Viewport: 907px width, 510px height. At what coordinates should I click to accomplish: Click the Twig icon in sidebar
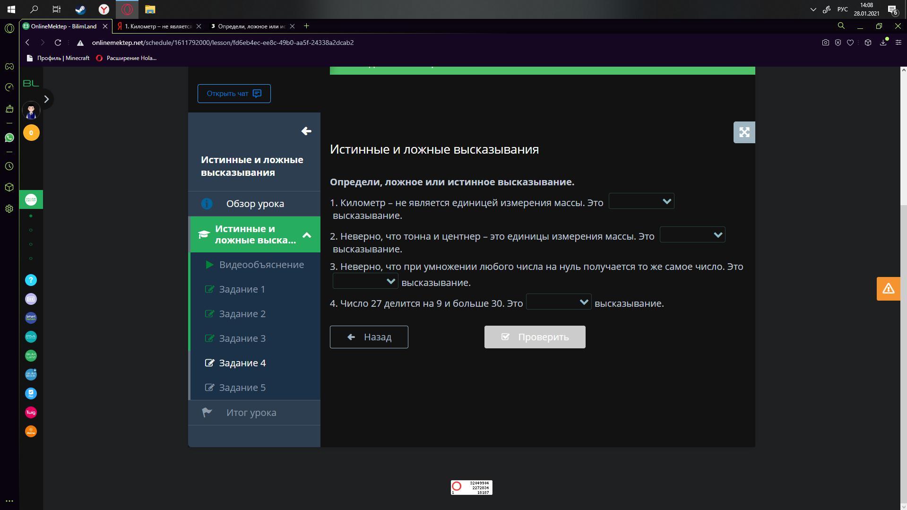click(x=31, y=413)
